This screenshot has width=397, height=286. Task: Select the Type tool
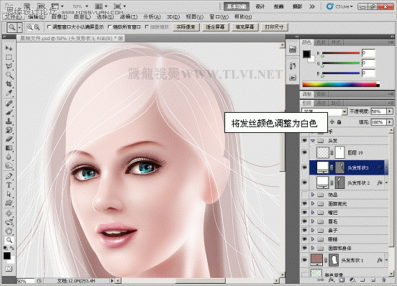9,185
